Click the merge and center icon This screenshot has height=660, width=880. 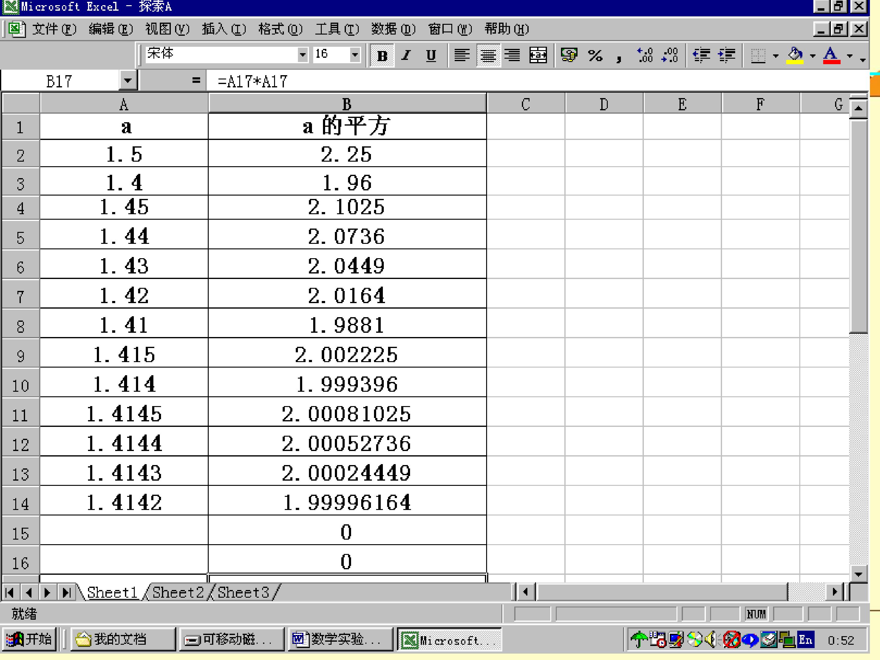tap(538, 55)
